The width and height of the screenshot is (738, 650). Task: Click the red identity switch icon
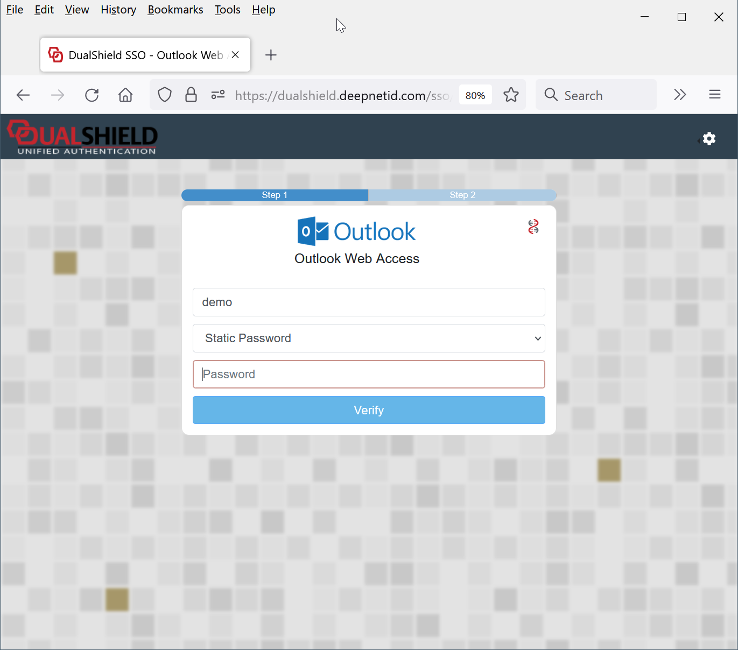click(533, 227)
